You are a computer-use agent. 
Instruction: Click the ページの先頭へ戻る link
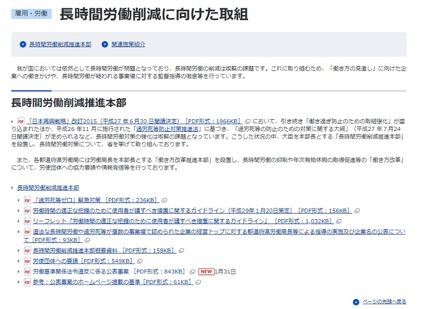click(x=384, y=302)
